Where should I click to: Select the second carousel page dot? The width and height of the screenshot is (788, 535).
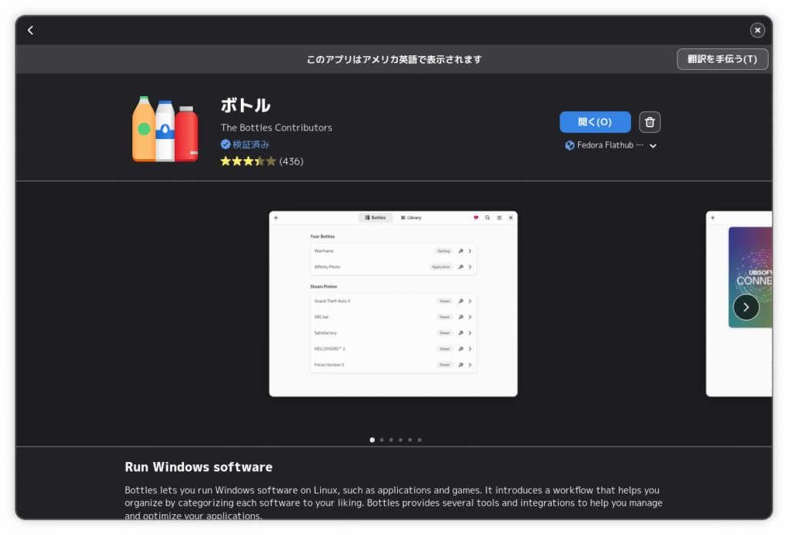click(382, 440)
